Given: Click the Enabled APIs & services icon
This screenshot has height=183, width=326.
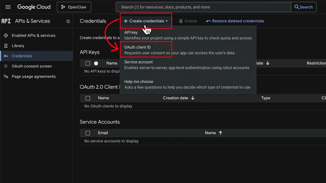Looking at the screenshot, I should point(6,36).
